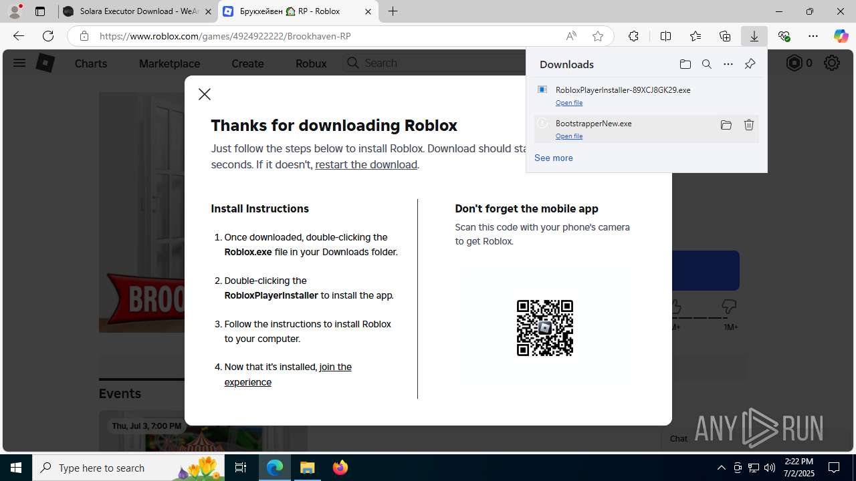Image resolution: width=856 pixels, height=481 pixels.
Task: Click the browser Downloads toolbar button
Action: (754, 36)
